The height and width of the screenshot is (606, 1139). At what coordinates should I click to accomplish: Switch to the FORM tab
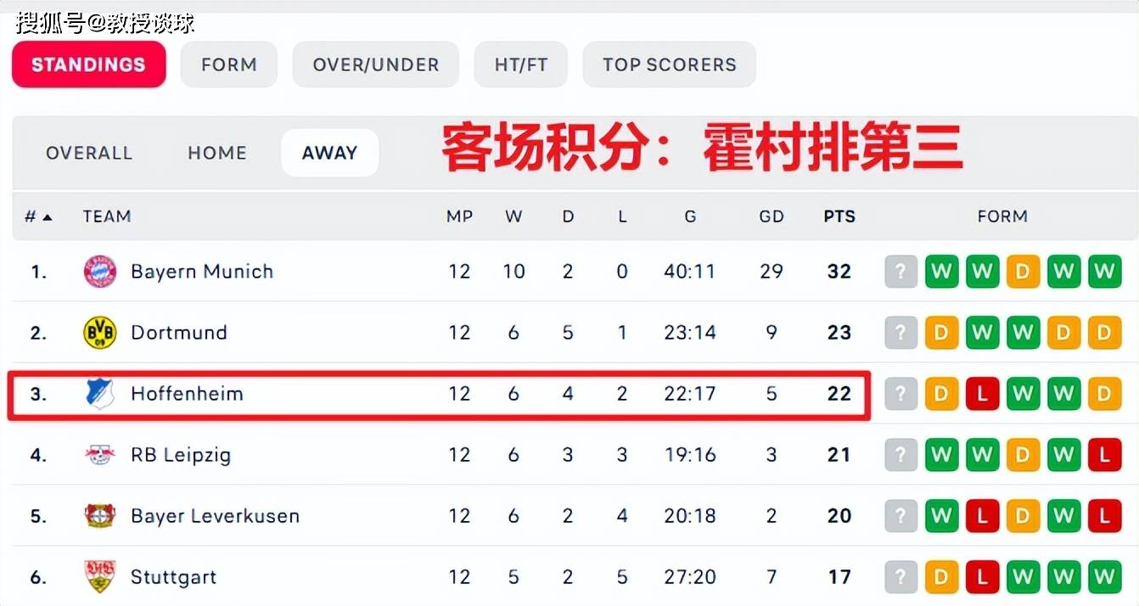click(x=228, y=65)
